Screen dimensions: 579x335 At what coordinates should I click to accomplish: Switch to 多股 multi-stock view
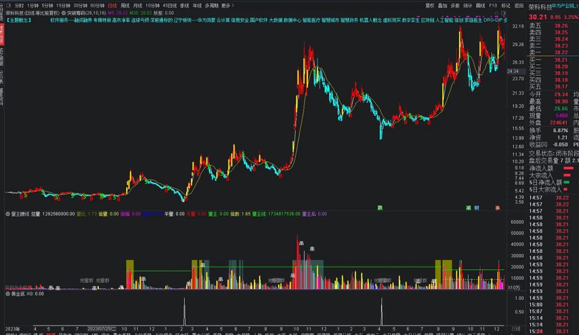tap(455, 5)
